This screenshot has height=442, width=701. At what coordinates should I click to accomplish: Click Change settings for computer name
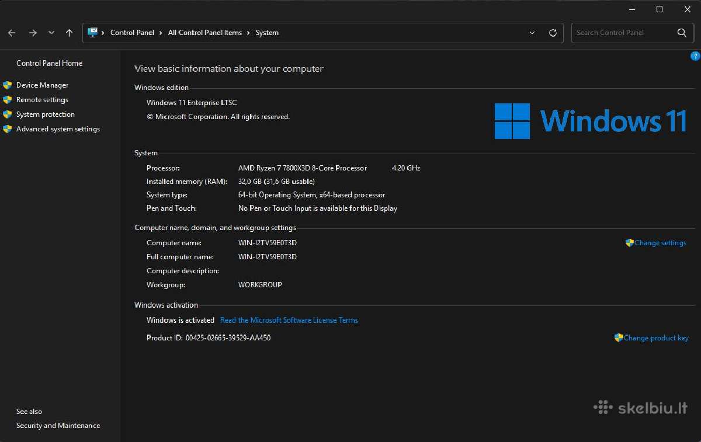pos(660,243)
